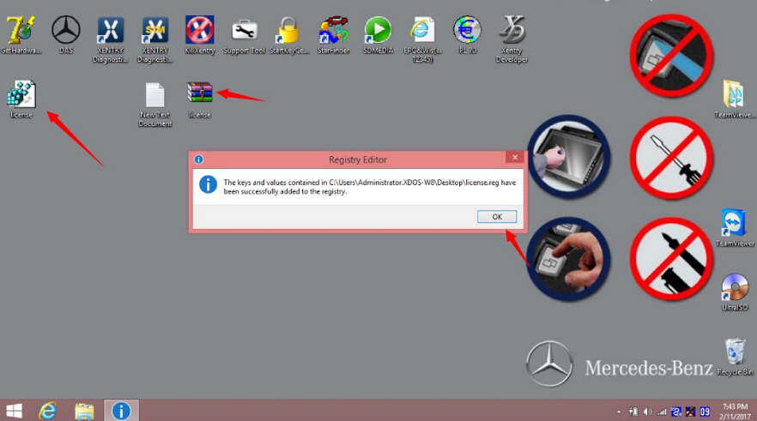
Task: Open the Recycle Bin
Action: (735, 352)
